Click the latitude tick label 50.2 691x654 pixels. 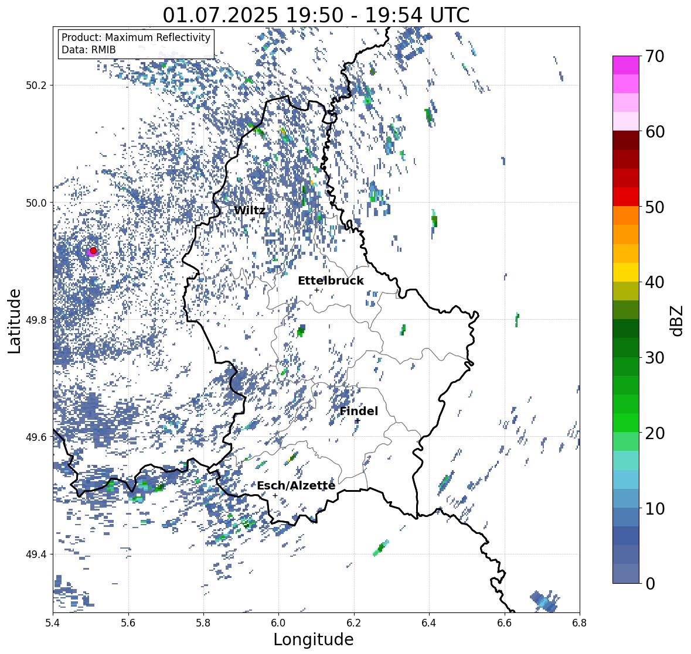(36, 85)
